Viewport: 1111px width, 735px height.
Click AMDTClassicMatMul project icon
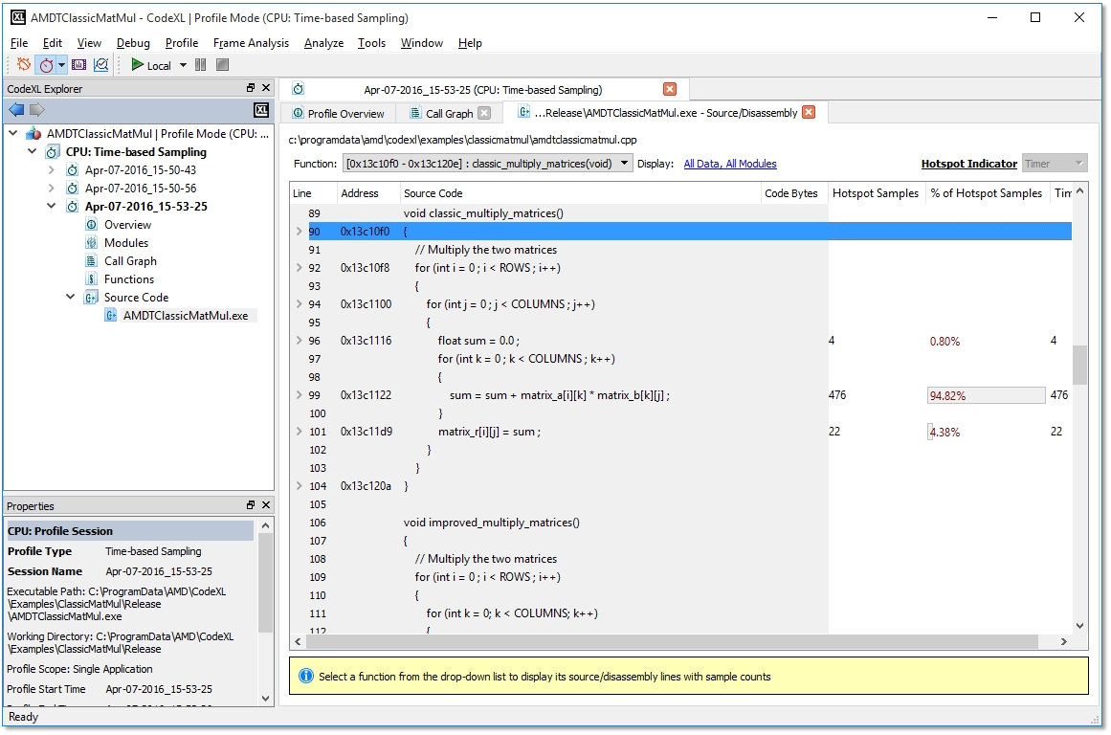coord(33,133)
